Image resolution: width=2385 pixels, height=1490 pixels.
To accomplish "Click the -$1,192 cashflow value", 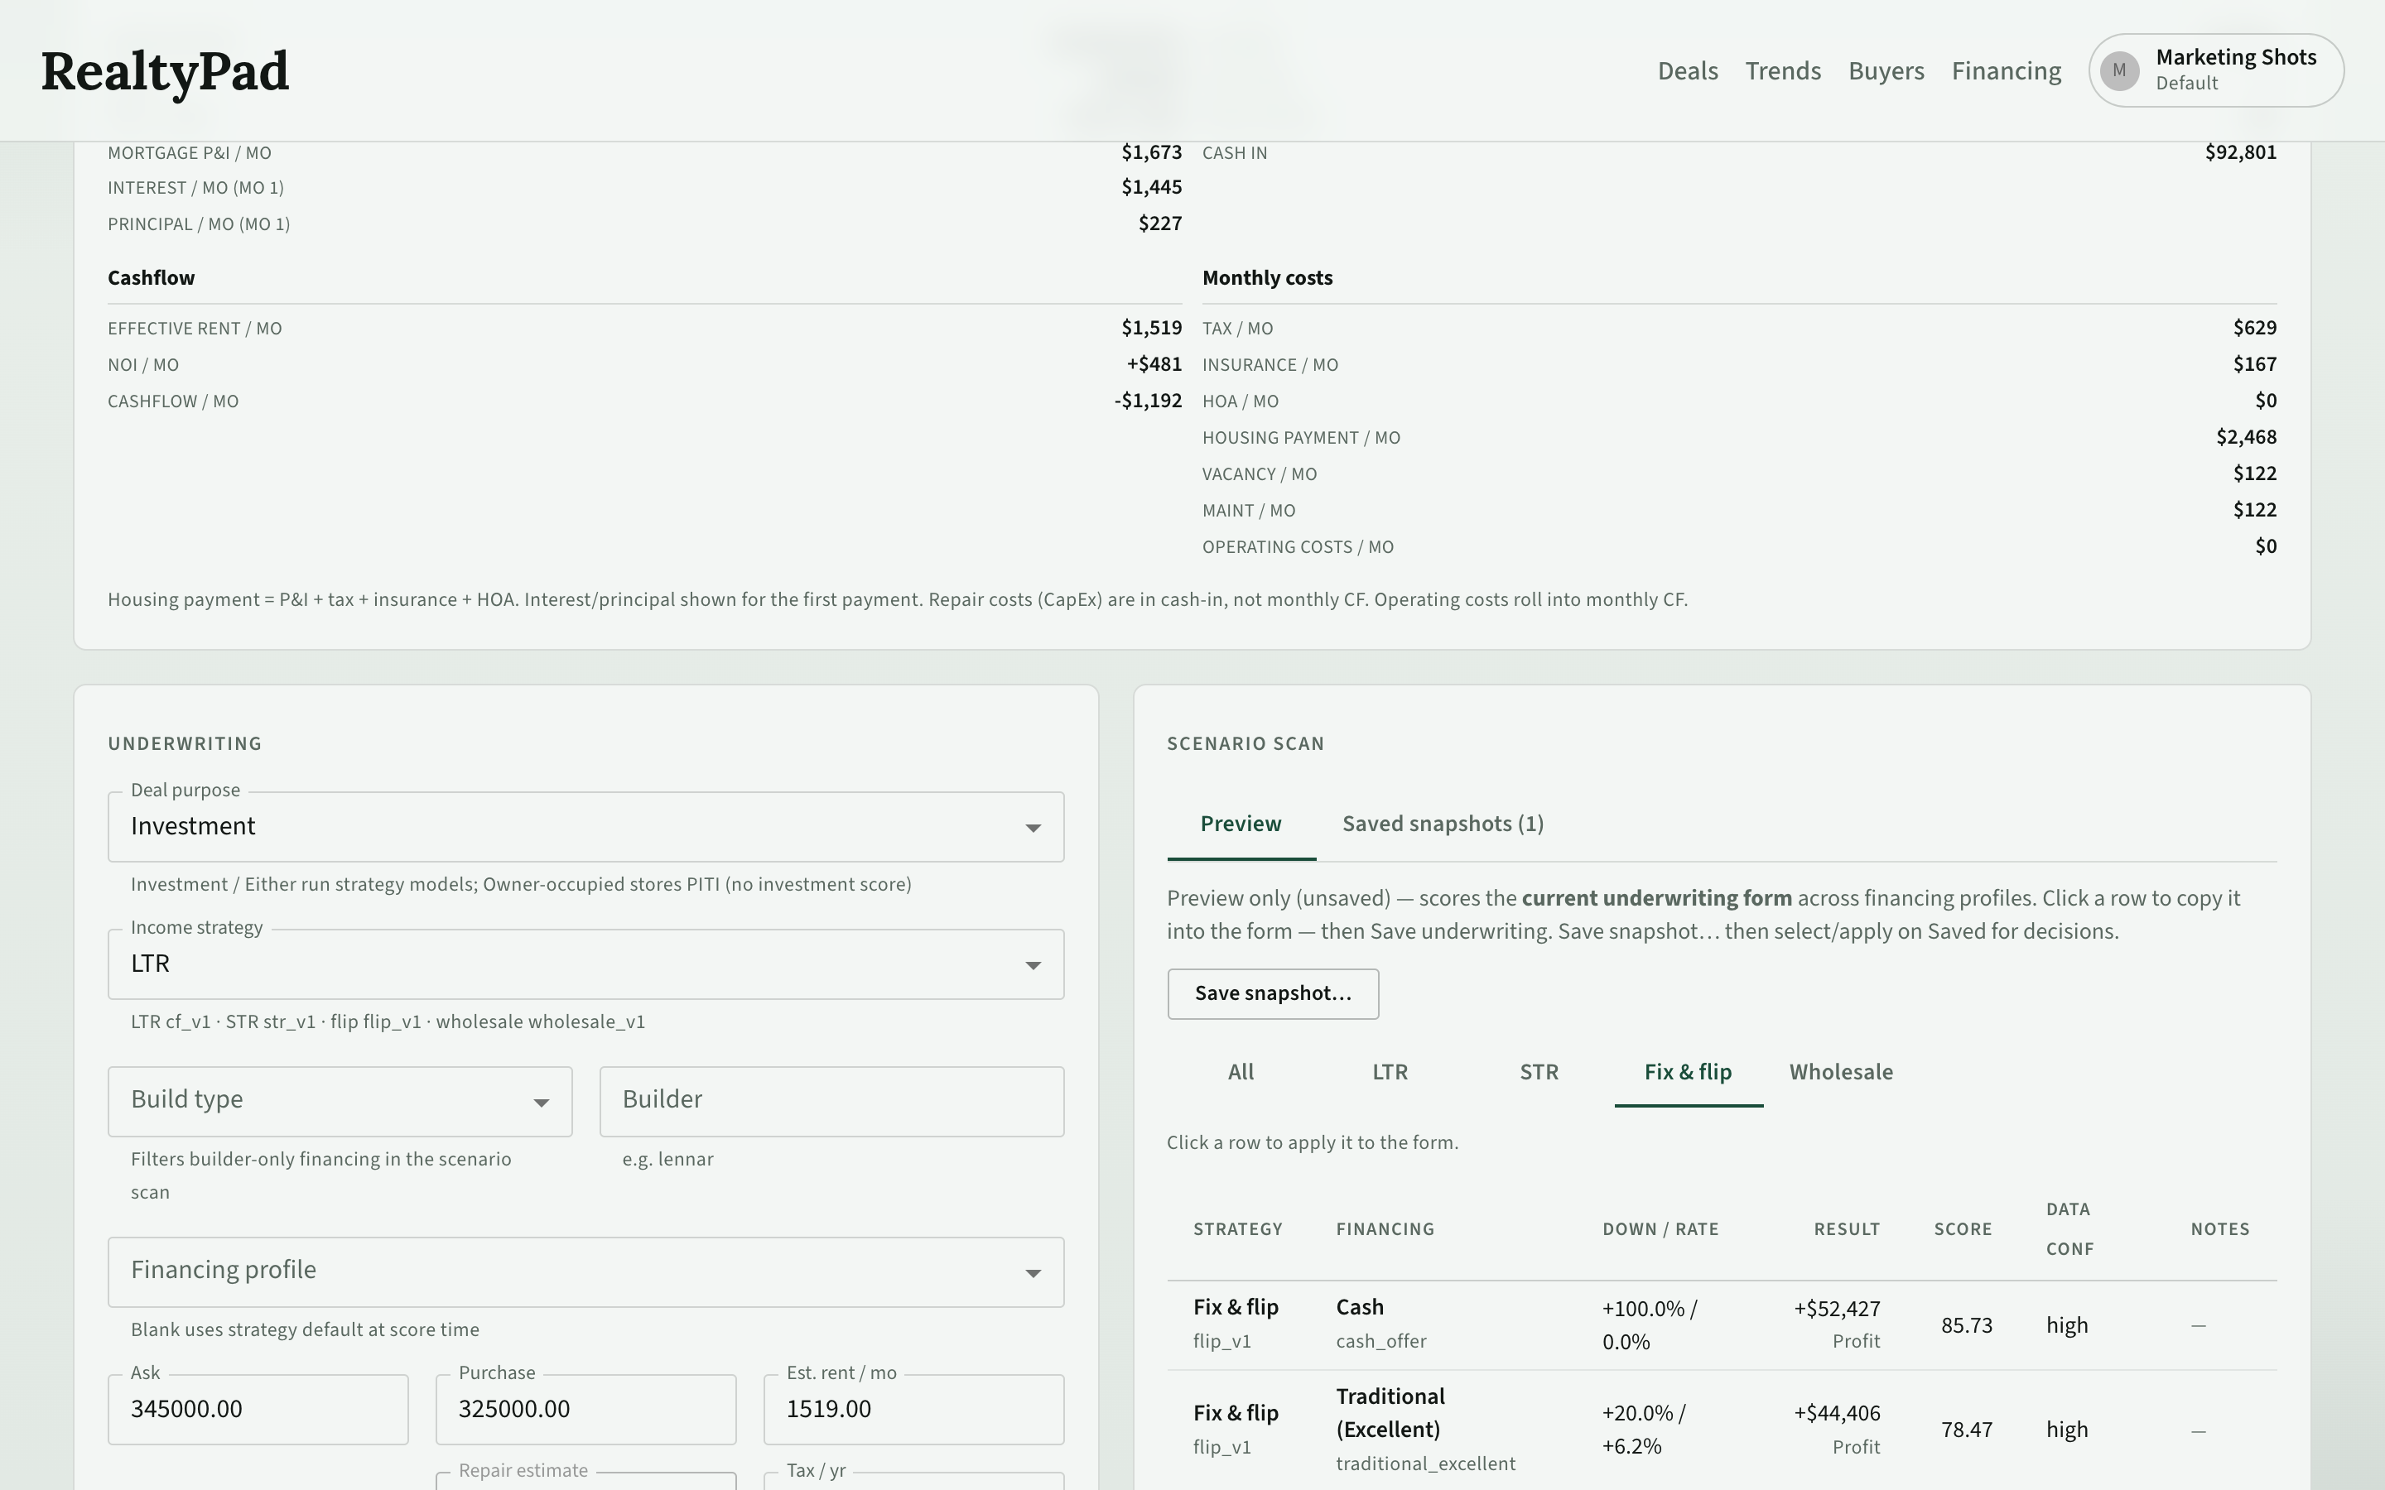I will coord(1148,401).
